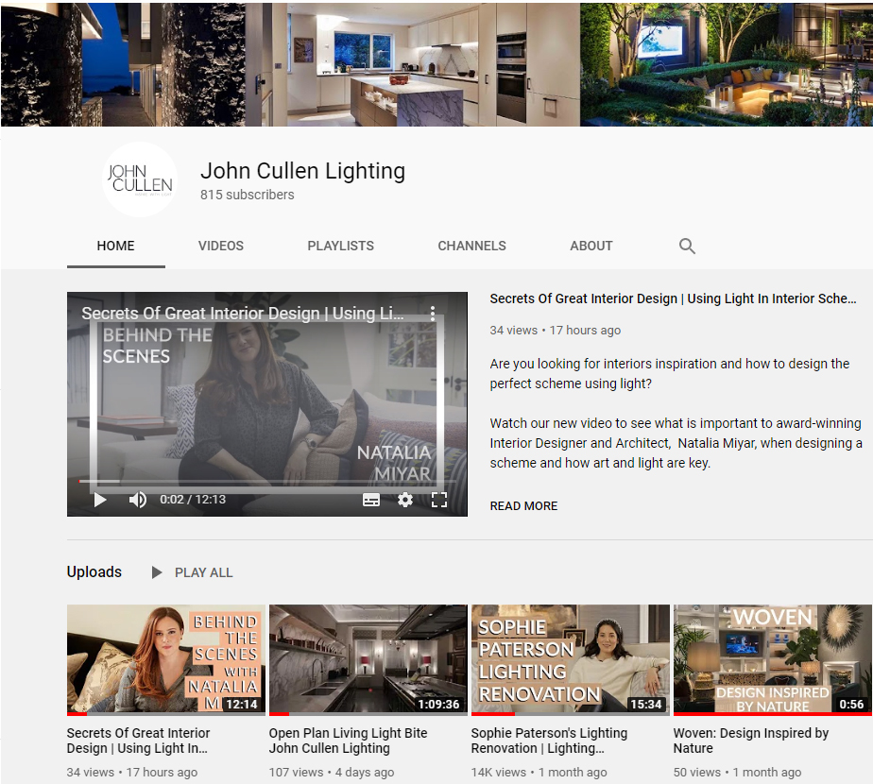Click the title overlay inside the player
This screenshot has width=873, height=784.
(242, 314)
